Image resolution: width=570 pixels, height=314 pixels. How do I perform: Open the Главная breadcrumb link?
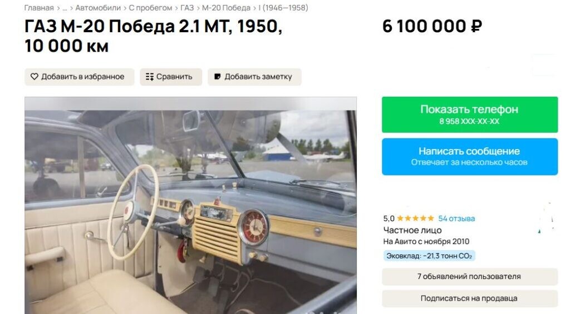click(39, 8)
